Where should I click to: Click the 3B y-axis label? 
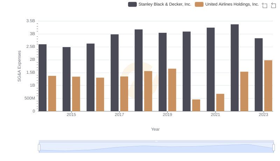point(32,34)
